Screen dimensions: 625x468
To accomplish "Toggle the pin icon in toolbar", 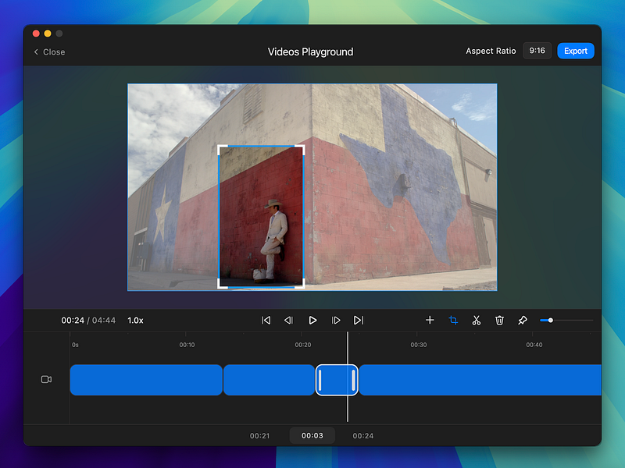I will pyautogui.click(x=523, y=321).
